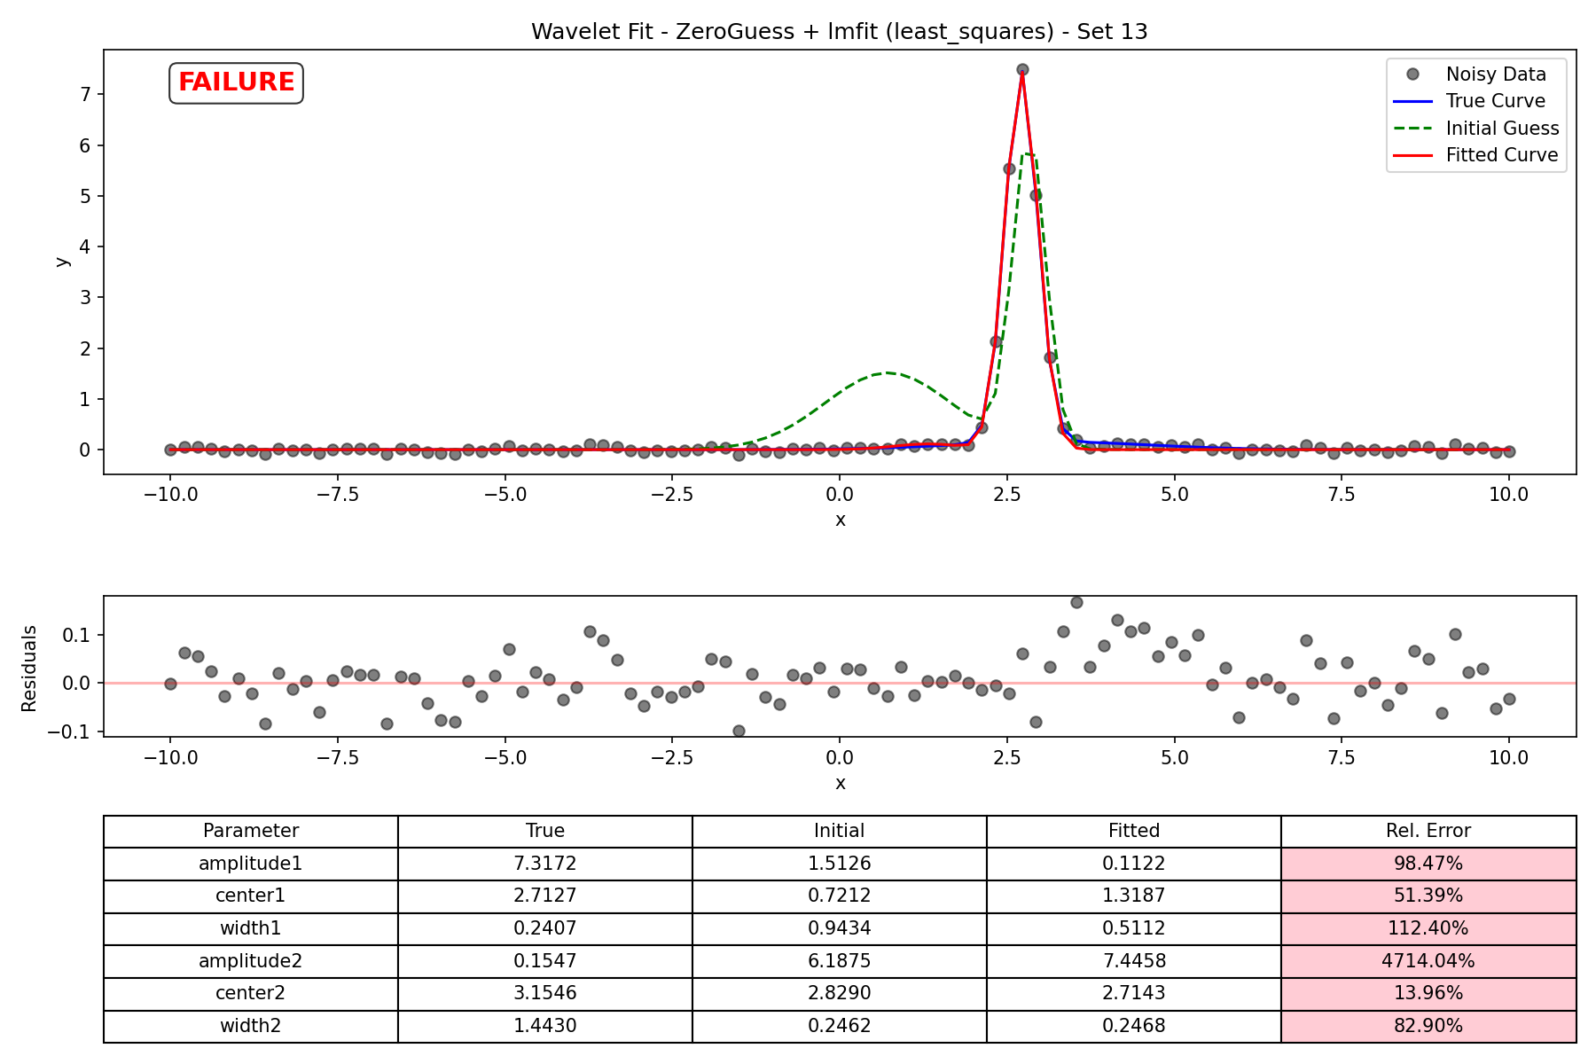Click the 'width1' row label
This screenshot has height=1064, width=1596.
point(251,928)
